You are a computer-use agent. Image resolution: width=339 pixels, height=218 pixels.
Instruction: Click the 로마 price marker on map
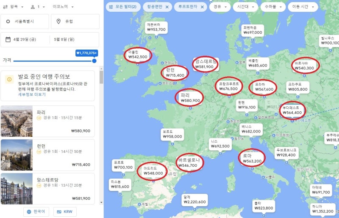[251, 158]
